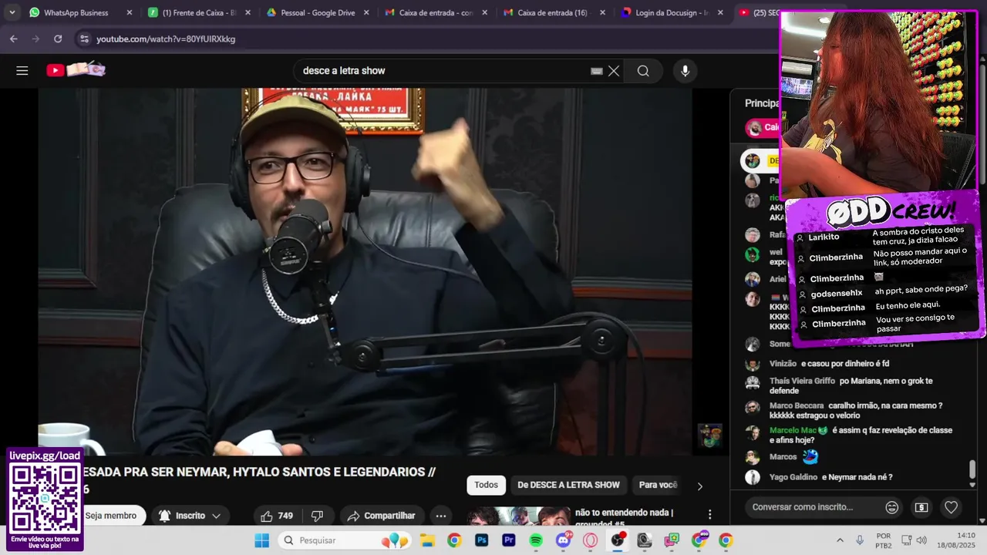
Task: Click the live chat scrollbar thumb
Action: [972, 469]
